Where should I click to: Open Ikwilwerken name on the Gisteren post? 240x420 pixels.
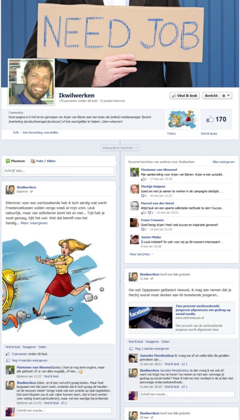pos(26,187)
